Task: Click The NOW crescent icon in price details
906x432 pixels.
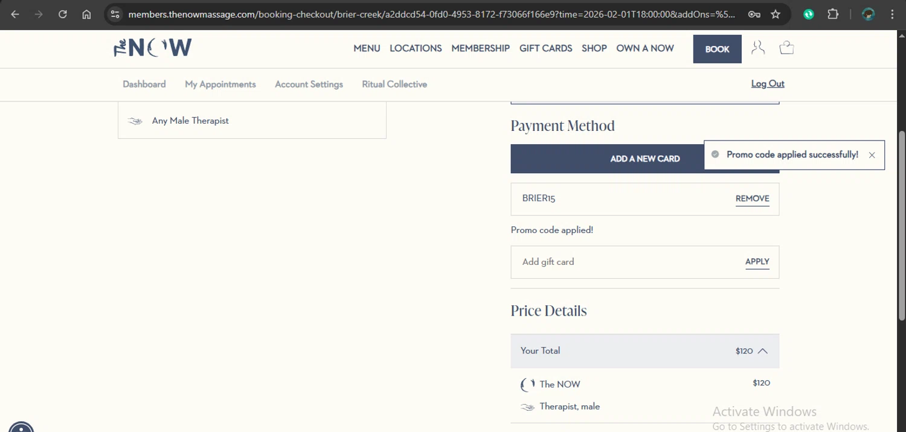Action: [x=527, y=384]
